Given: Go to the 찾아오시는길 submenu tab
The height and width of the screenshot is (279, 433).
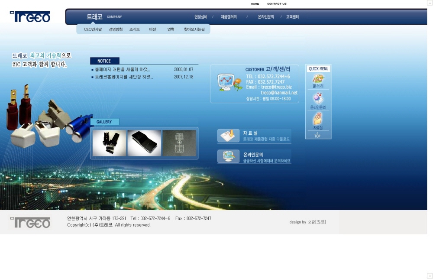Looking at the screenshot, I should (194, 29).
